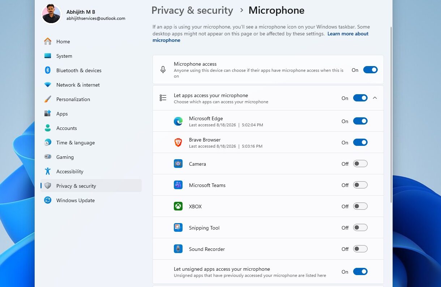Click the microphone icon beside Microphone access
Viewport: 441px width, 287px height.
pos(163,70)
